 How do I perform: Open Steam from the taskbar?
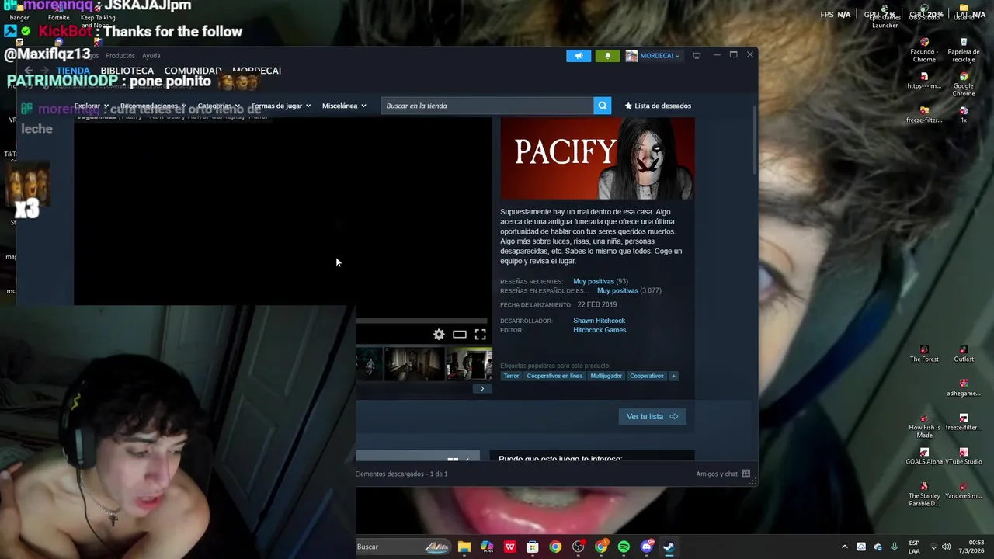(669, 547)
